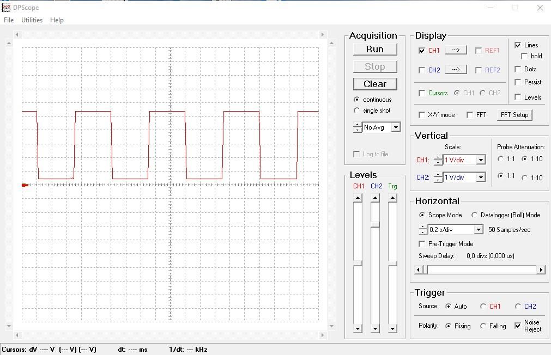This screenshot has height=355, width=551.
Task: Select Datalogger (Roll) Mode
Action: [474, 215]
